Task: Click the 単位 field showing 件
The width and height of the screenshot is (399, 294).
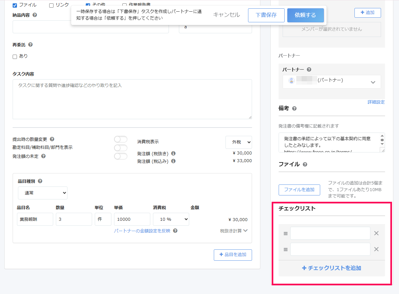Action: coord(103,219)
